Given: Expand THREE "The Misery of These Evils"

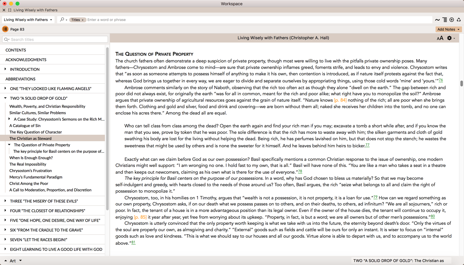Looking at the screenshot, I should (x=5, y=201).
